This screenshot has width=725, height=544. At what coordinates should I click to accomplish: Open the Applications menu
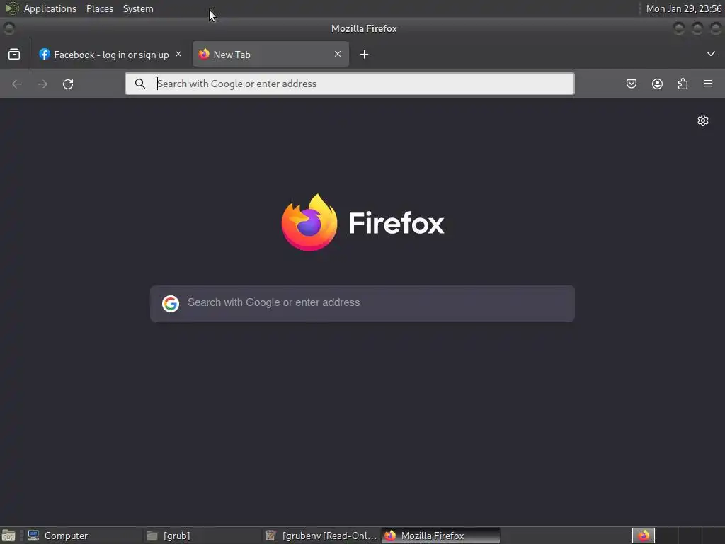[50, 8]
